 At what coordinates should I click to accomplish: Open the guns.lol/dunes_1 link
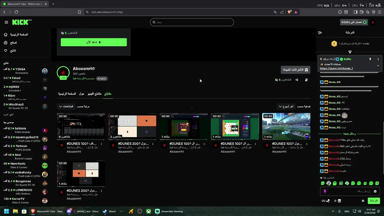(x=336, y=68)
